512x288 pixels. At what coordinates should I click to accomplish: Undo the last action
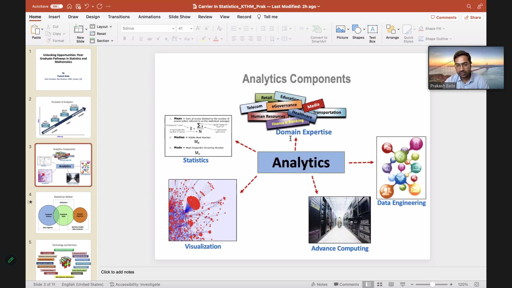[x=87, y=6]
